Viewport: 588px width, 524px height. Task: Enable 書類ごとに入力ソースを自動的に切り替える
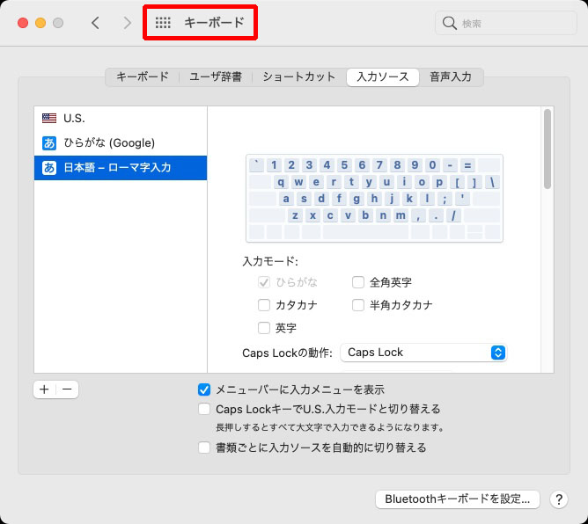coord(204,448)
